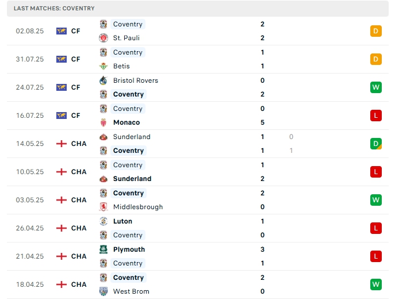The height and width of the screenshot is (300, 395).
Task: Click the St. Pauli club crest icon
Action: (103, 38)
